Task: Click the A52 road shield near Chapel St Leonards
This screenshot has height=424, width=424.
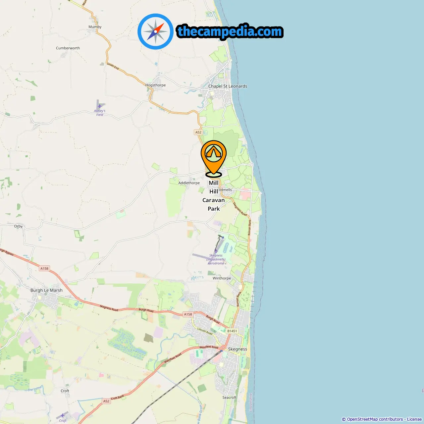Action: (198, 132)
